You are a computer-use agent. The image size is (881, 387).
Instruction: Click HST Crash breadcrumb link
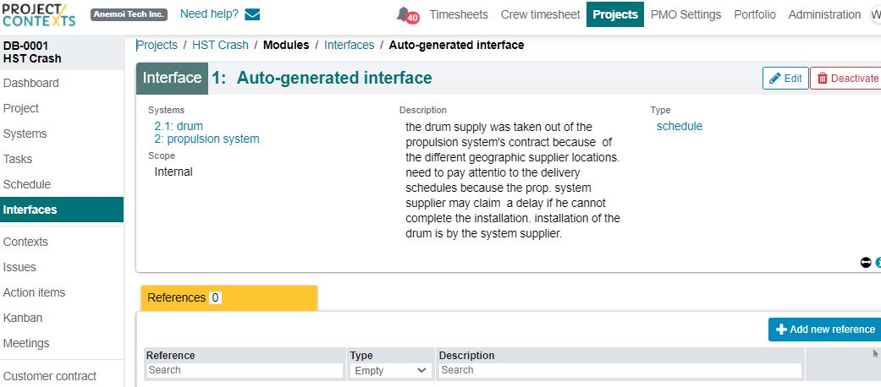coord(220,45)
